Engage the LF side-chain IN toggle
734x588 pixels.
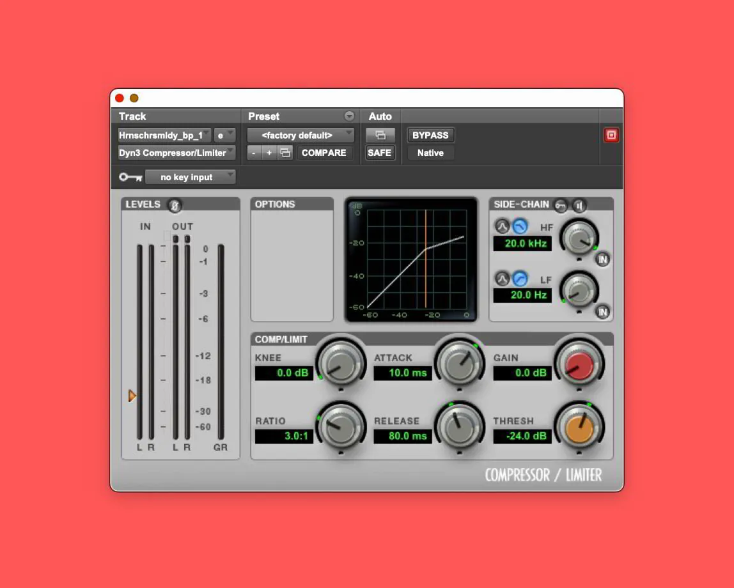(x=602, y=311)
